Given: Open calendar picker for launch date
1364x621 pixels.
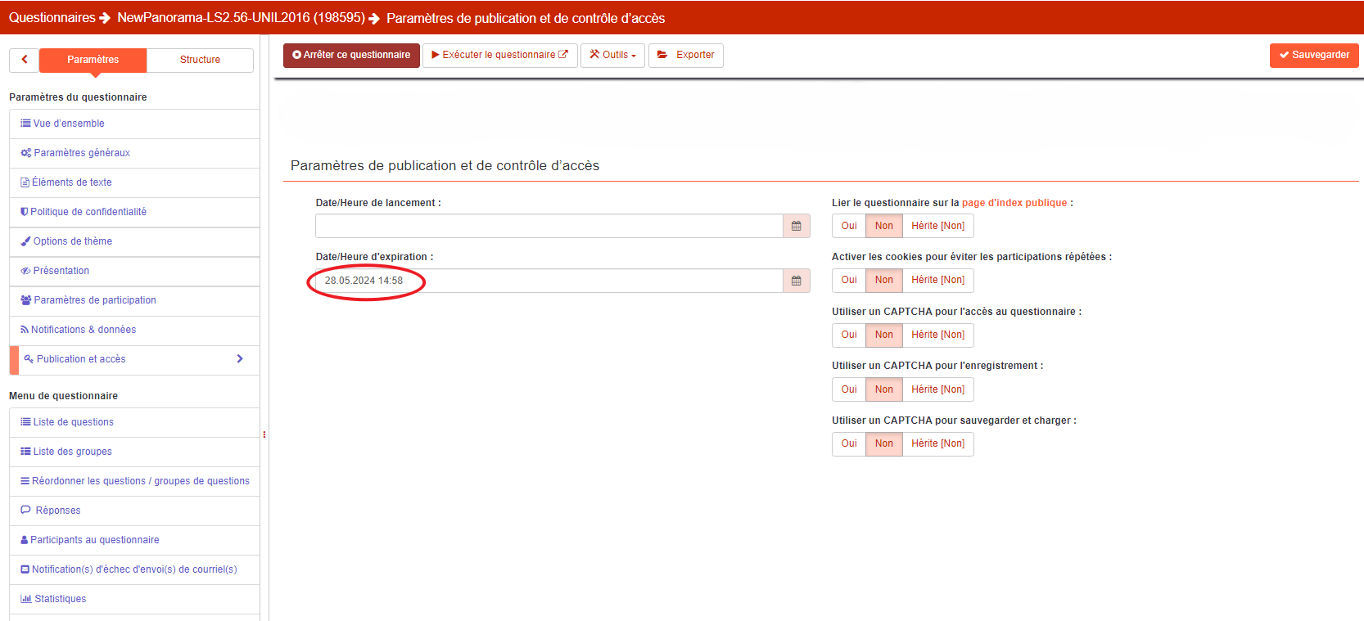Looking at the screenshot, I should click(796, 226).
